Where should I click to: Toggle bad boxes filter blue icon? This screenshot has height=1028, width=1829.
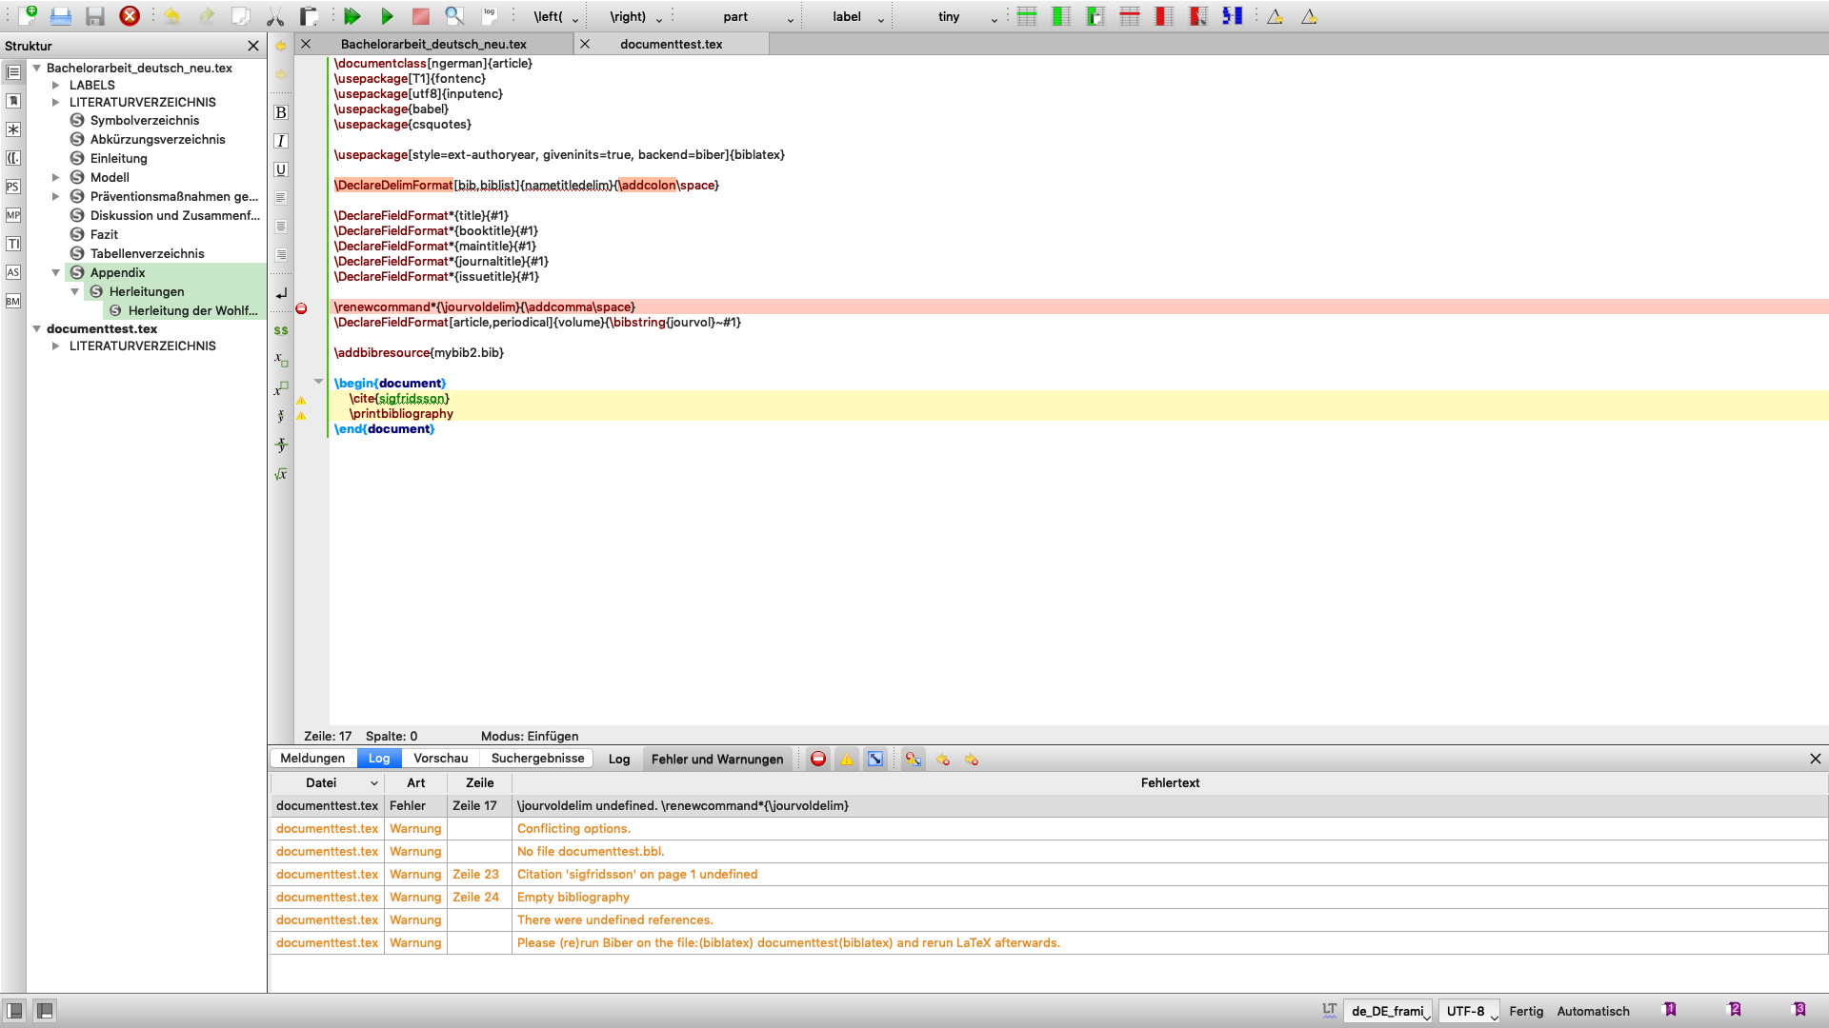pyautogui.click(x=875, y=759)
